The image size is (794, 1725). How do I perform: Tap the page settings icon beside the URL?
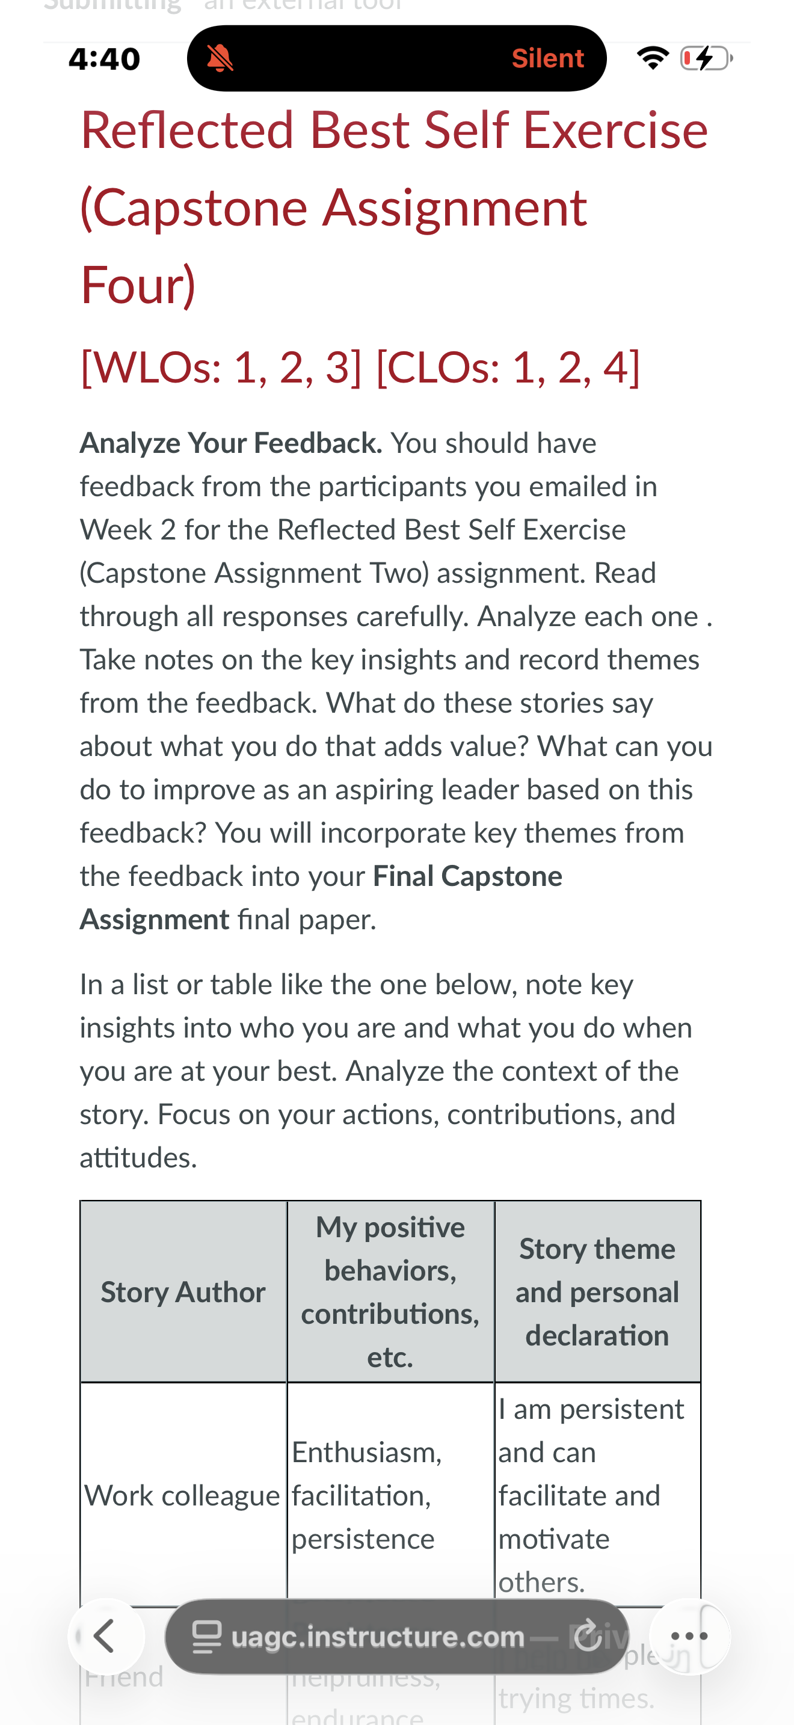pos(207,1636)
